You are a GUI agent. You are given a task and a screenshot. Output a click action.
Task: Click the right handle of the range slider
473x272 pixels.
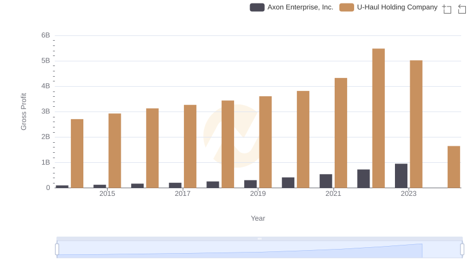462,249
